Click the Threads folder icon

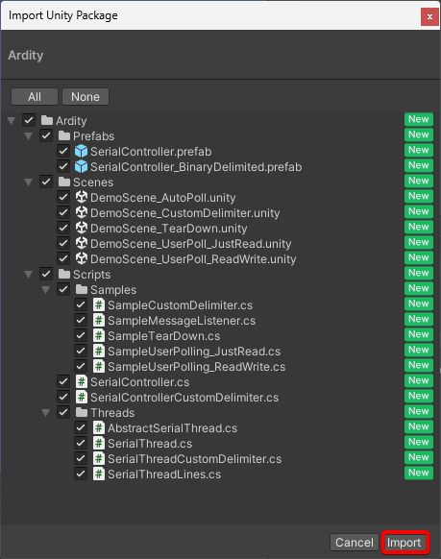[x=82, y=412]
